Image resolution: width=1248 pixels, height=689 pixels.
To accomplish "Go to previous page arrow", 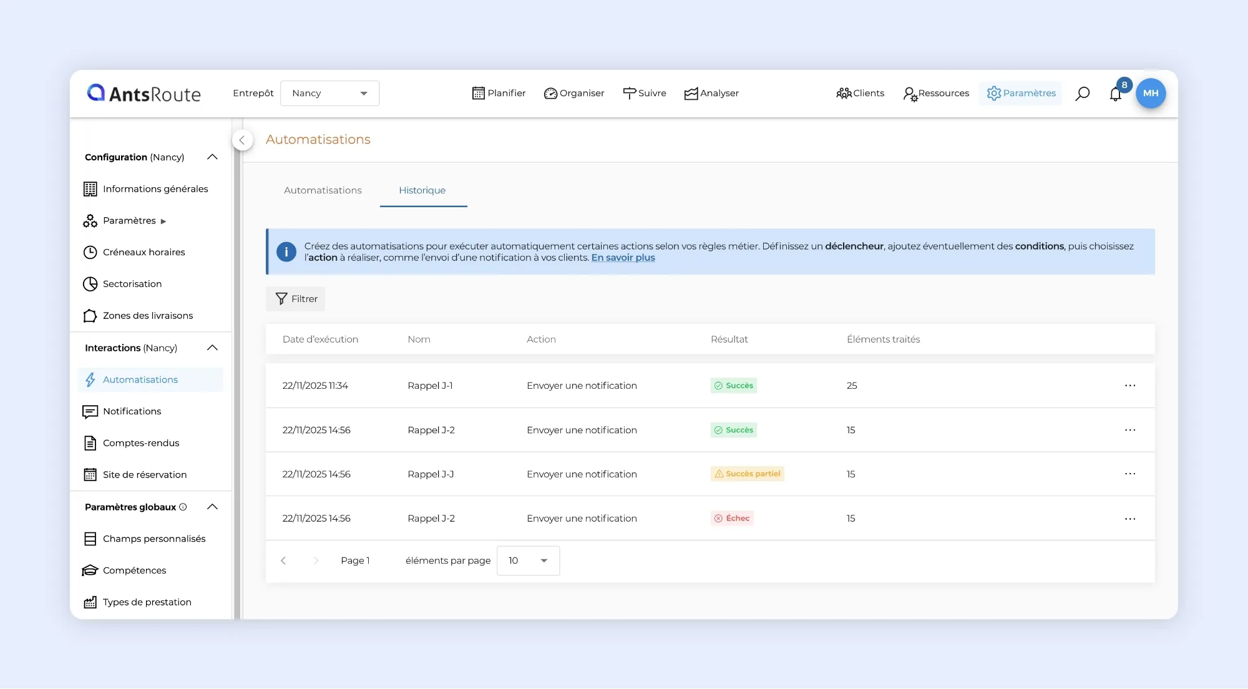I will [x=283, y=560].
